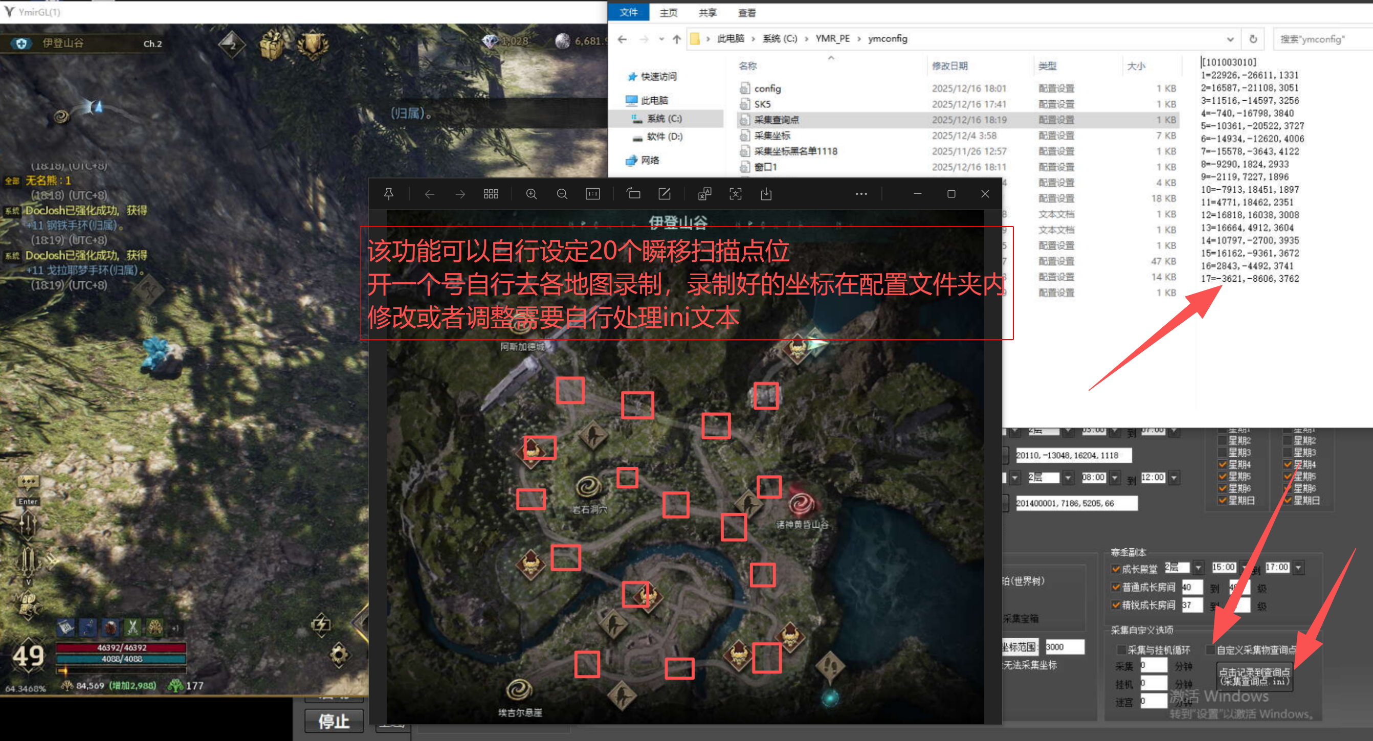Viewport: 1373px width, 741px height.
Task: Click 点击记录到查询点 button
Action: pos(1254,676)
